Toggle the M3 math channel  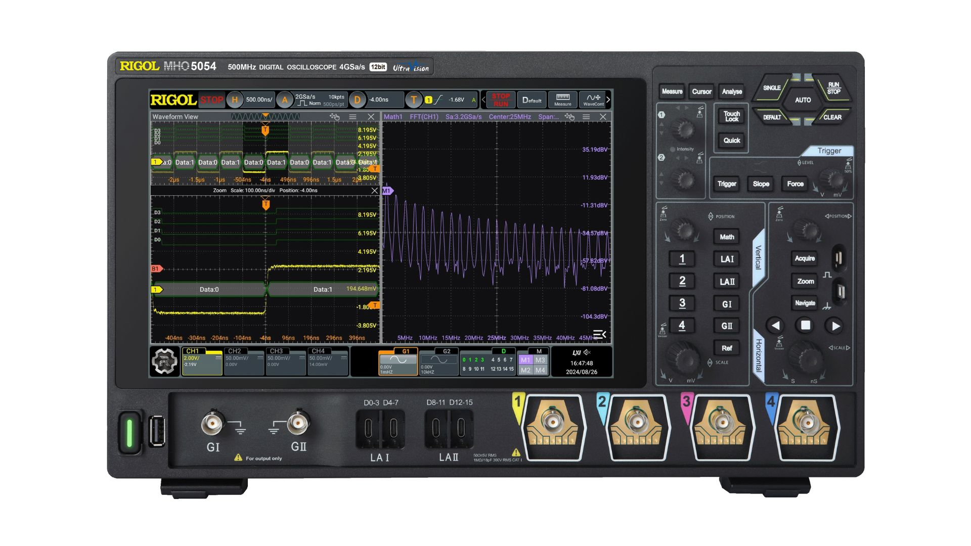tap(540, 360)
